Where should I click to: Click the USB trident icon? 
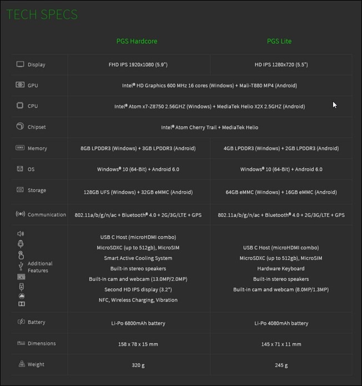pyautogui.click(x=21, y=266)
